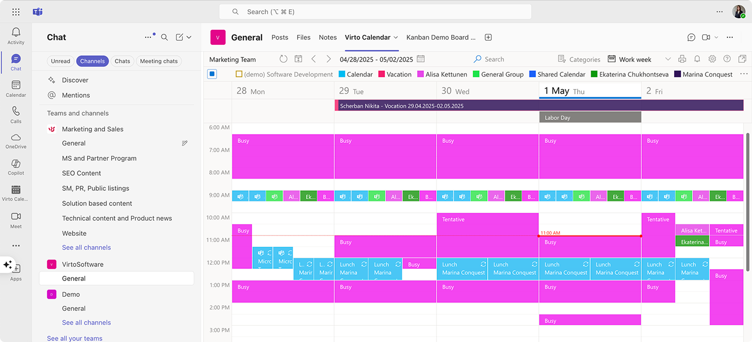Open chat pane more options ellipsis
Image resolution: width=752 pixels, height=342 pixels.
(x=148, y=37)
